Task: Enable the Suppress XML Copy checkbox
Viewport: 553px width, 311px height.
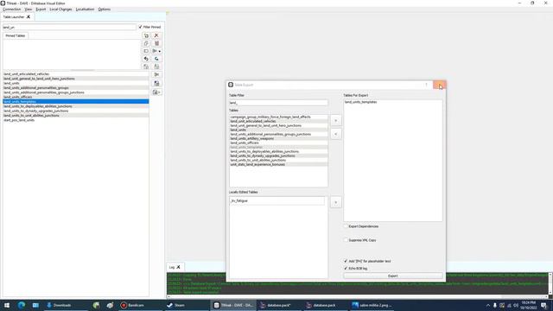Action: click(x=346, y=240)
